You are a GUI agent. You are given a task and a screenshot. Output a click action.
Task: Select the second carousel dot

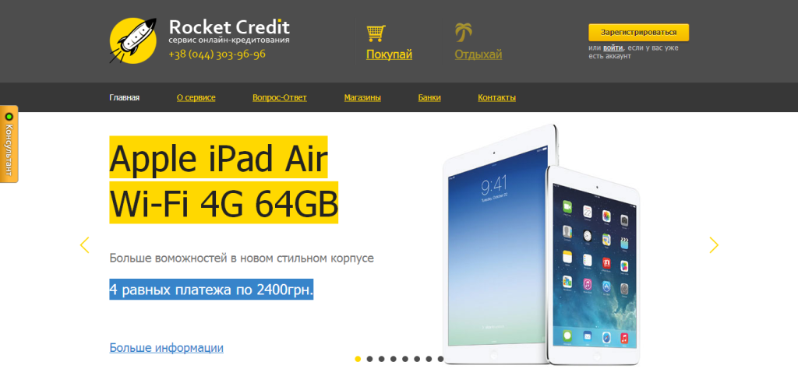(x=369, y=359)
